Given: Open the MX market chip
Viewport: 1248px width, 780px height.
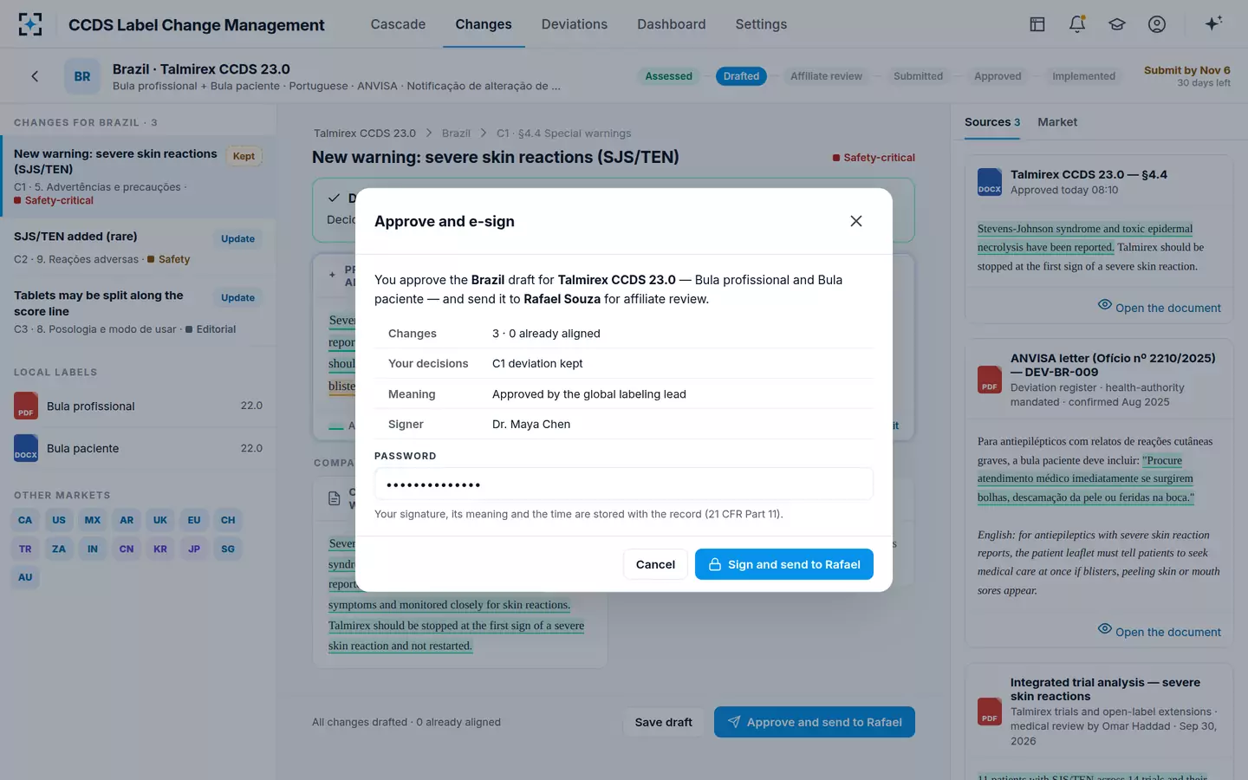Looking at the screenshot, I should (93, 520).
